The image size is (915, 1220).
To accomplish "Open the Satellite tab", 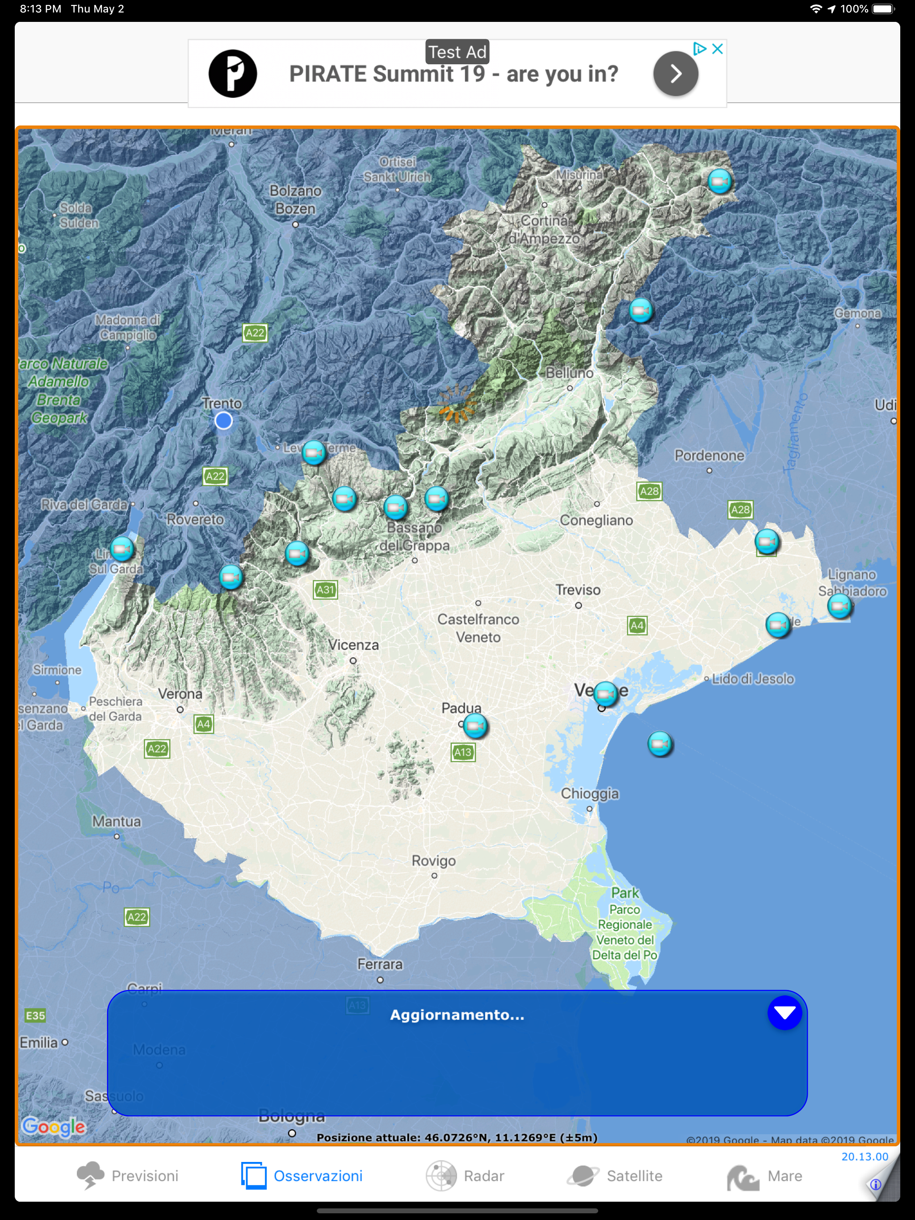I will click(614, 1176).
